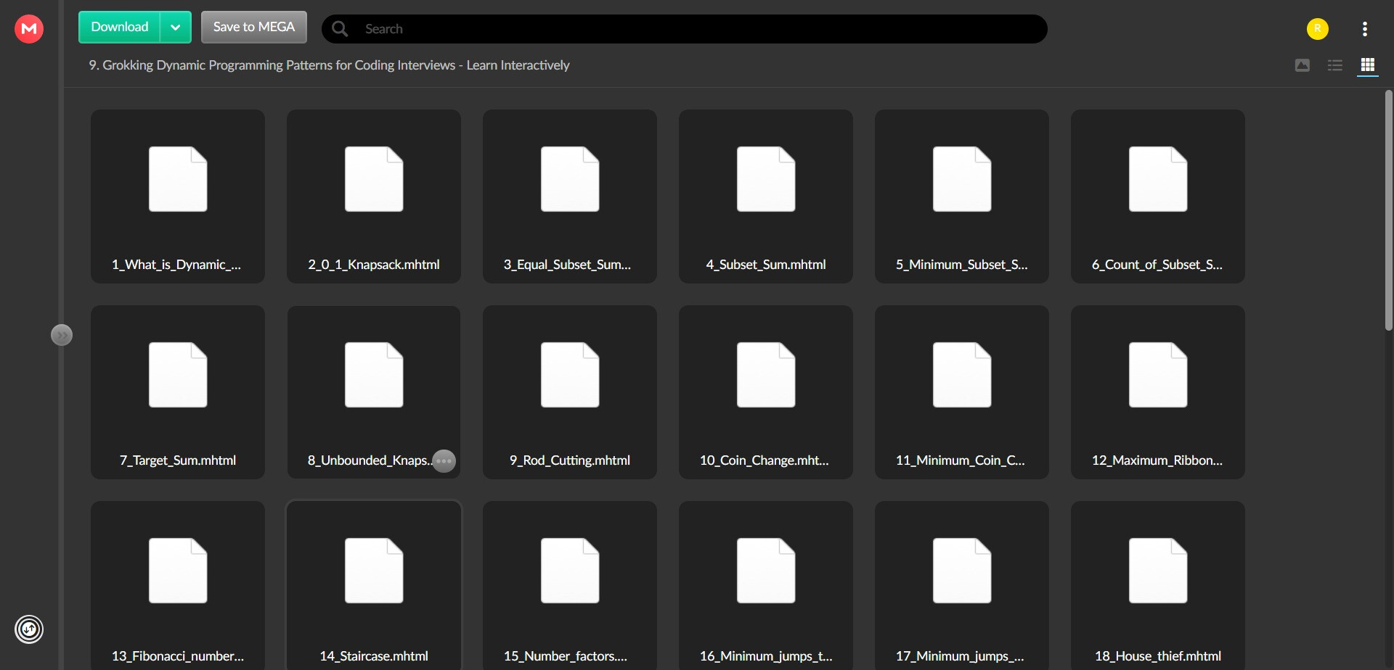Click into the Search field
Screen dimensions: 1394x670
(684, 29)
